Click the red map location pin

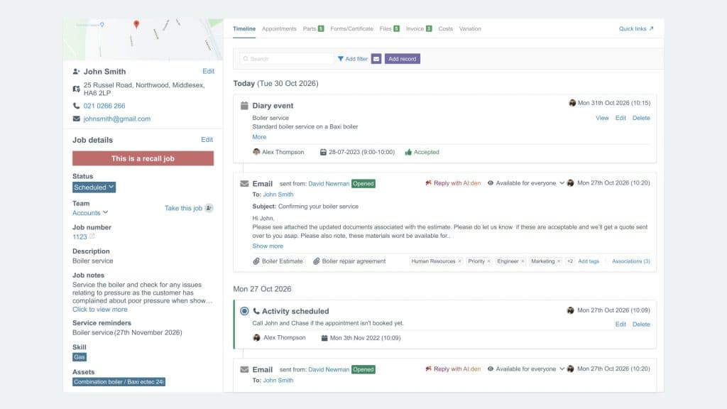click(136, 24)
